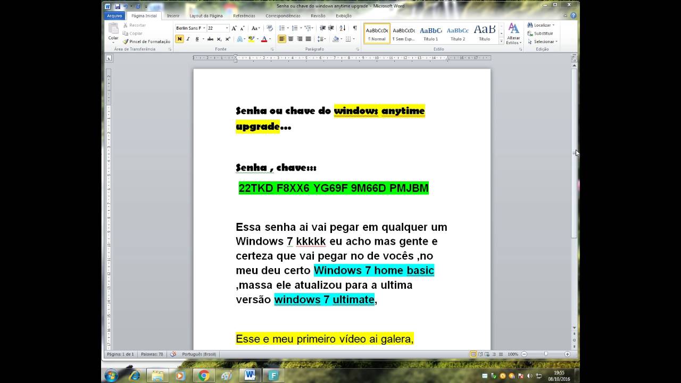Apply the Título 2 style
The height and width of the screenshot is (383, 681).
click(458, 33)
